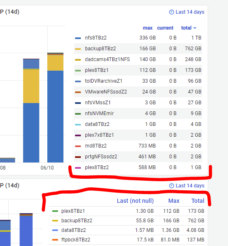Viewport: 228px width, 246px height.
Task: Click backup8TBz2 yellow swatch in lower legend
Action: click(55, 221)
